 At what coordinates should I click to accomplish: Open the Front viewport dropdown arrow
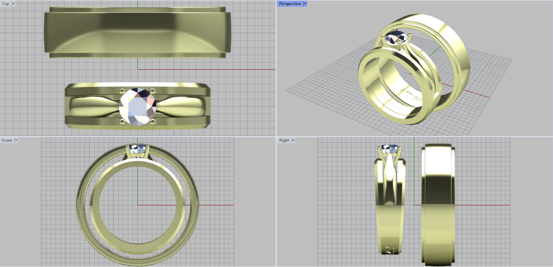[16, 140]
